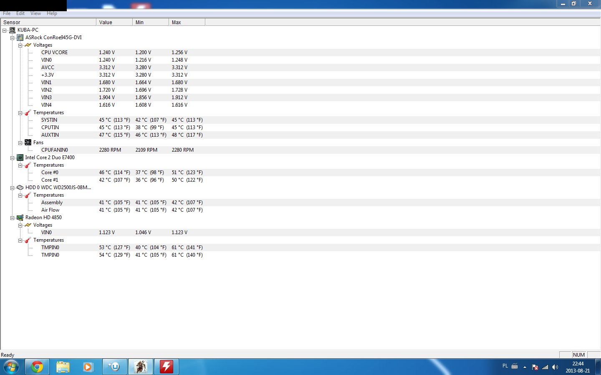Select the HDD 0 WDC drive icon
This screenshot has height=375, width=601.
click(x=20, y=187)
